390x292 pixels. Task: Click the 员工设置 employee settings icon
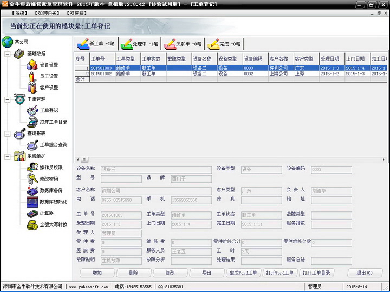(31, 76)
